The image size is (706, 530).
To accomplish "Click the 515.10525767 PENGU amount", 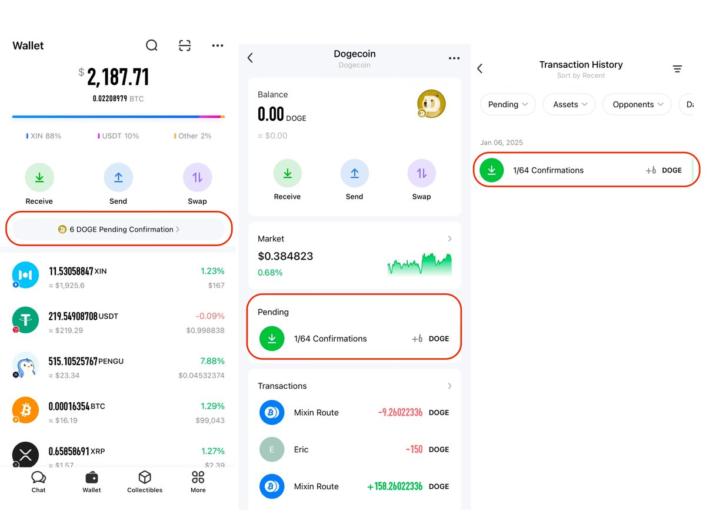I will [86, 361].
